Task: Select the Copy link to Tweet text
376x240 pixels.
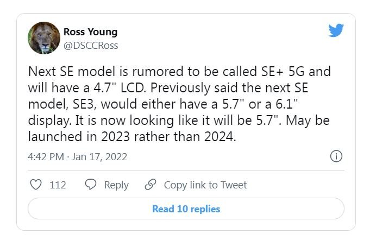Action: 205,185
